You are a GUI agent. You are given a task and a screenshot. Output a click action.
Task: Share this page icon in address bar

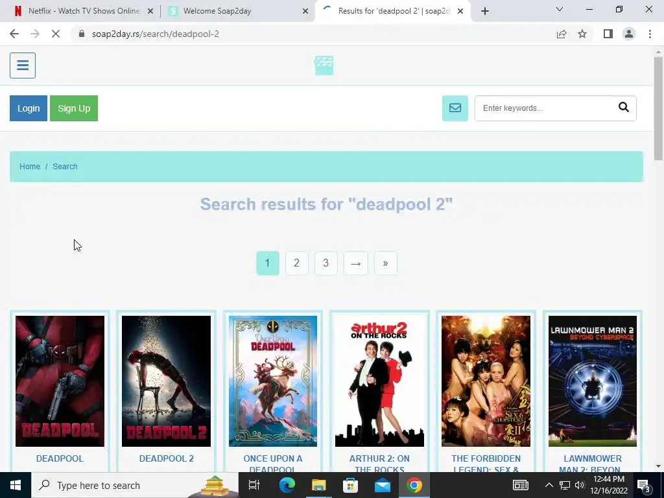562,34
